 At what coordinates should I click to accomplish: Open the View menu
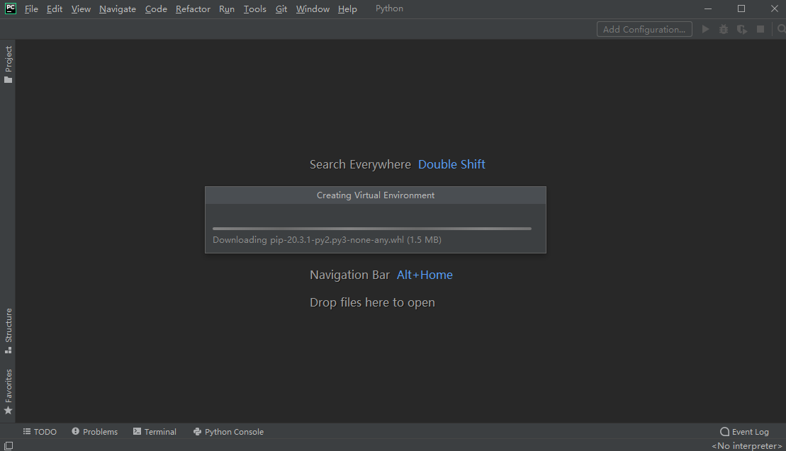coord(81,9)
